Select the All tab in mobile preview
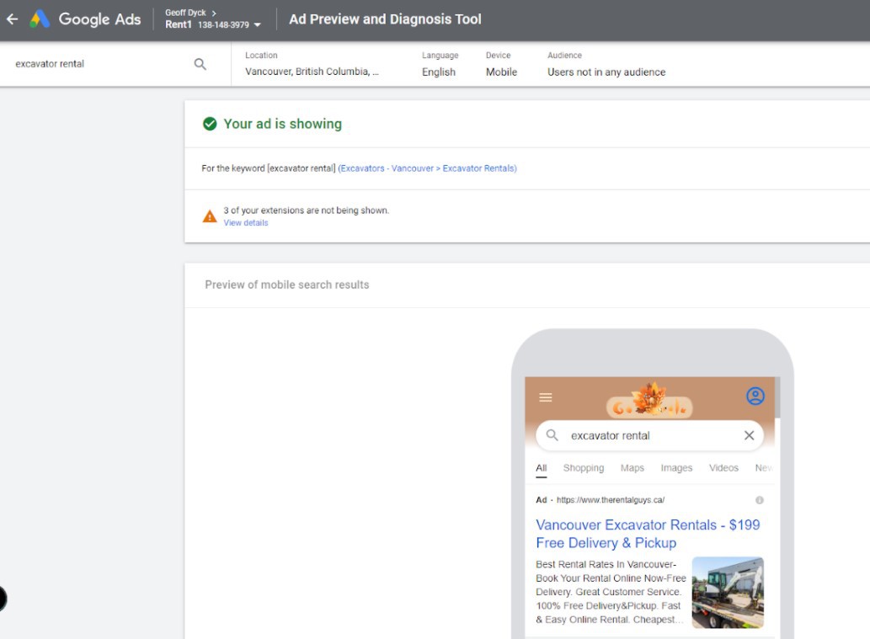The image size is (870, 639). (542, 468)
